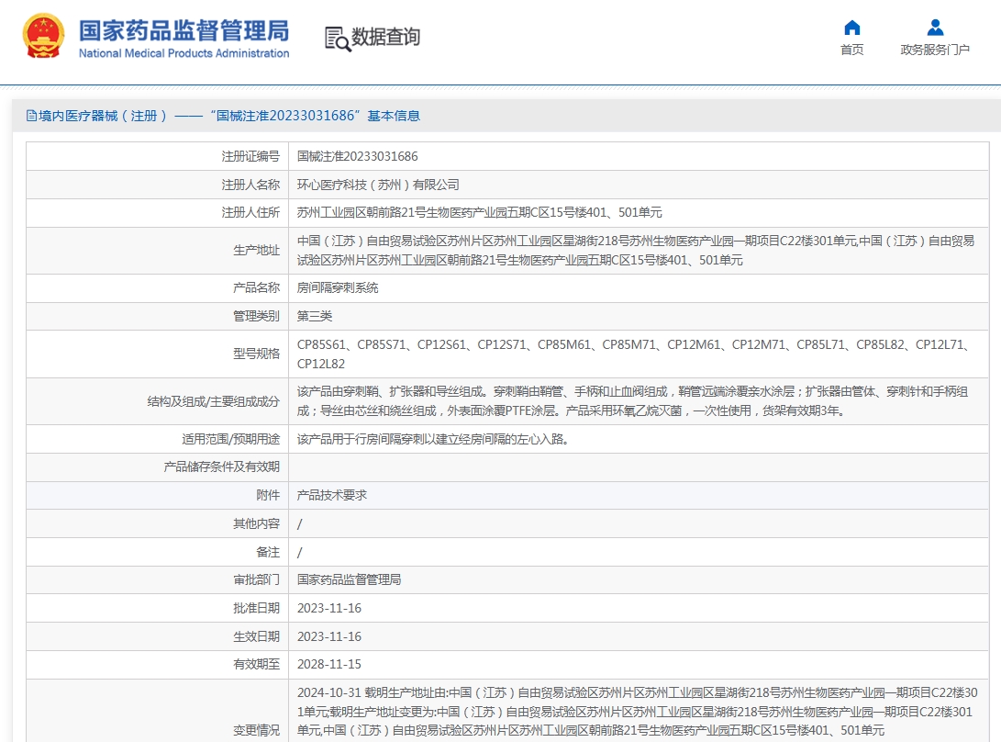
Task: Select the 2023-11-16 date in 生效日期 row
Action: click(329, 636)
